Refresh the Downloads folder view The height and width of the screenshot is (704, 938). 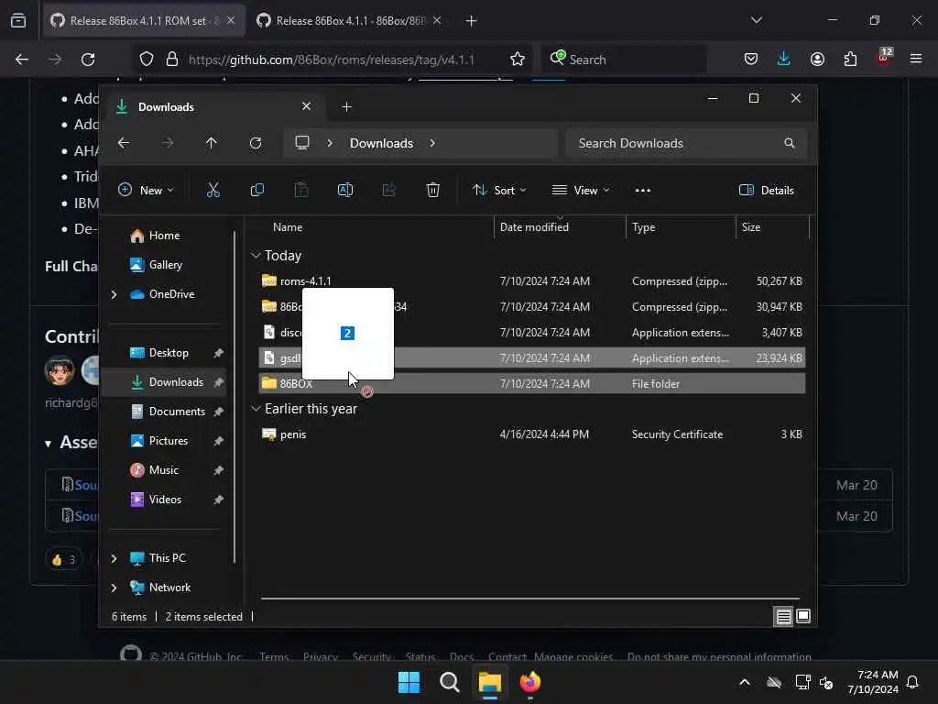(x=256, y=143)
